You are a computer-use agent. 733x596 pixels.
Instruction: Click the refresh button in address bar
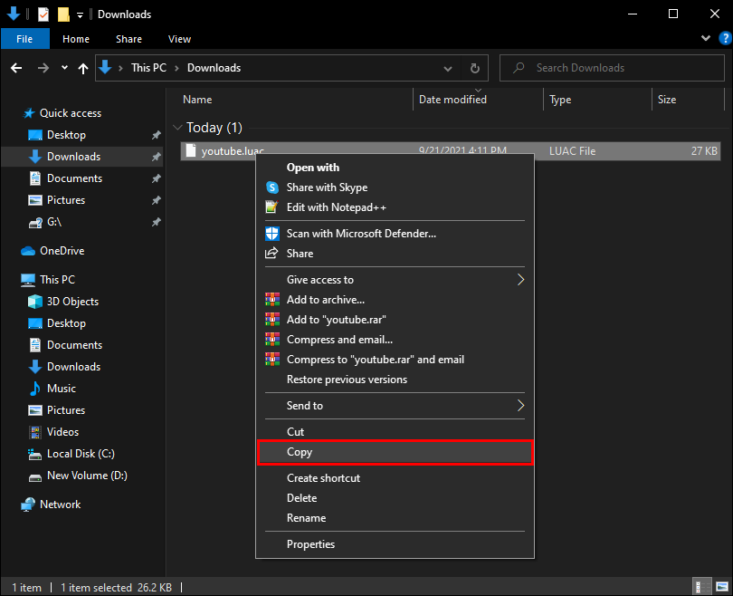[x=474, y=68]
